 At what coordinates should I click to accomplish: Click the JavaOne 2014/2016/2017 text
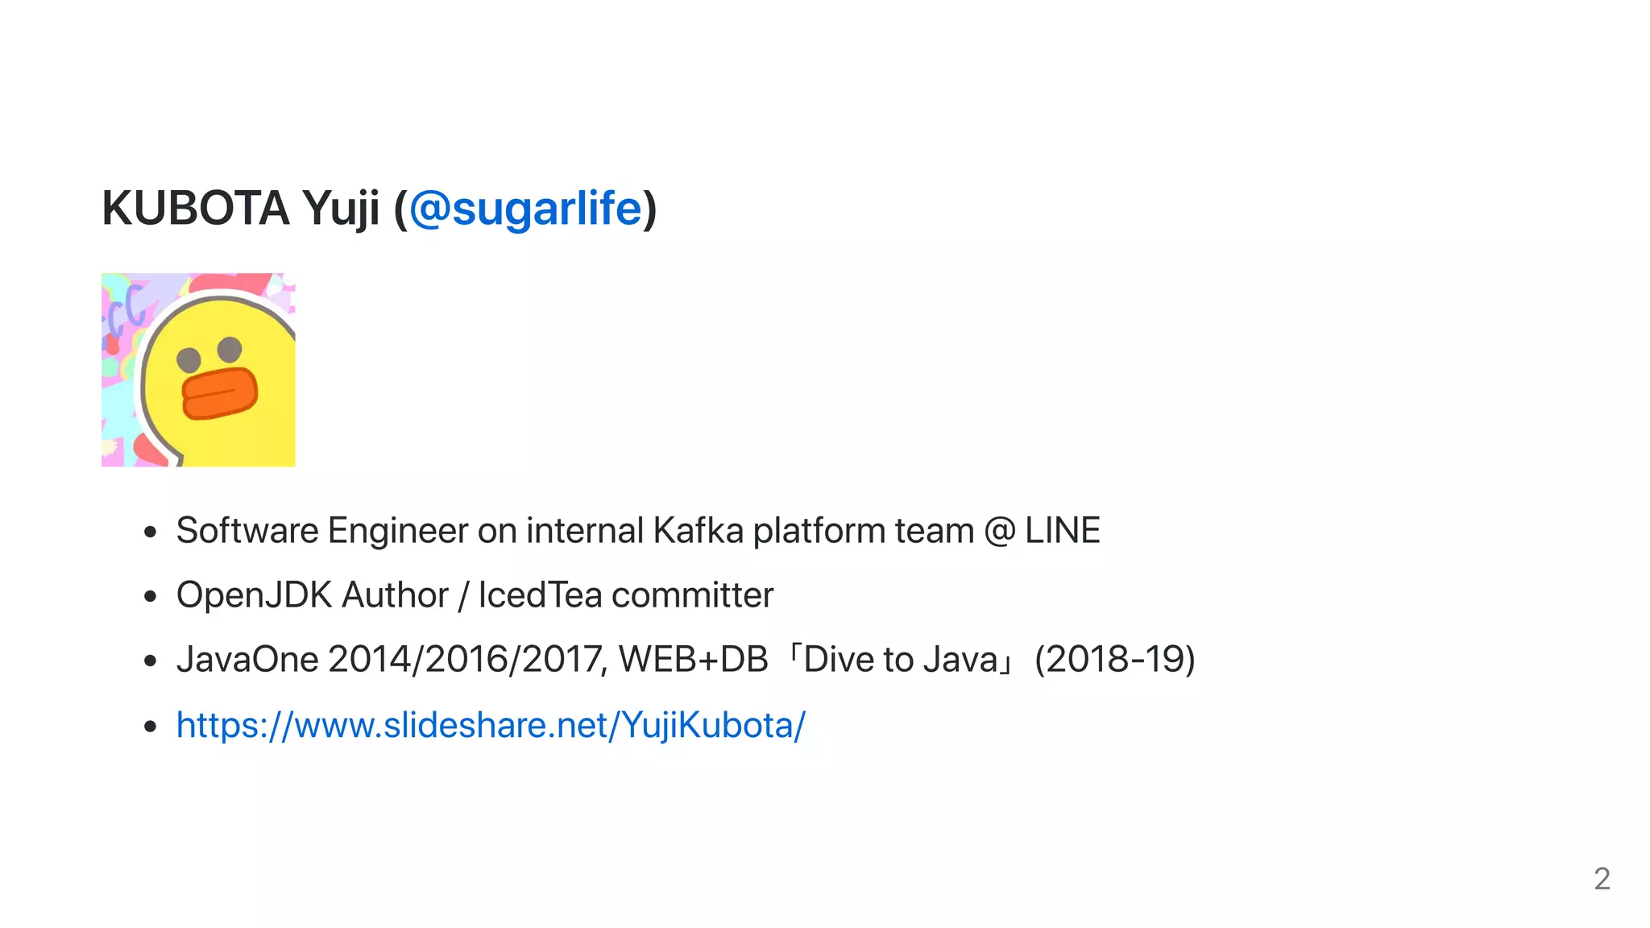388,660
